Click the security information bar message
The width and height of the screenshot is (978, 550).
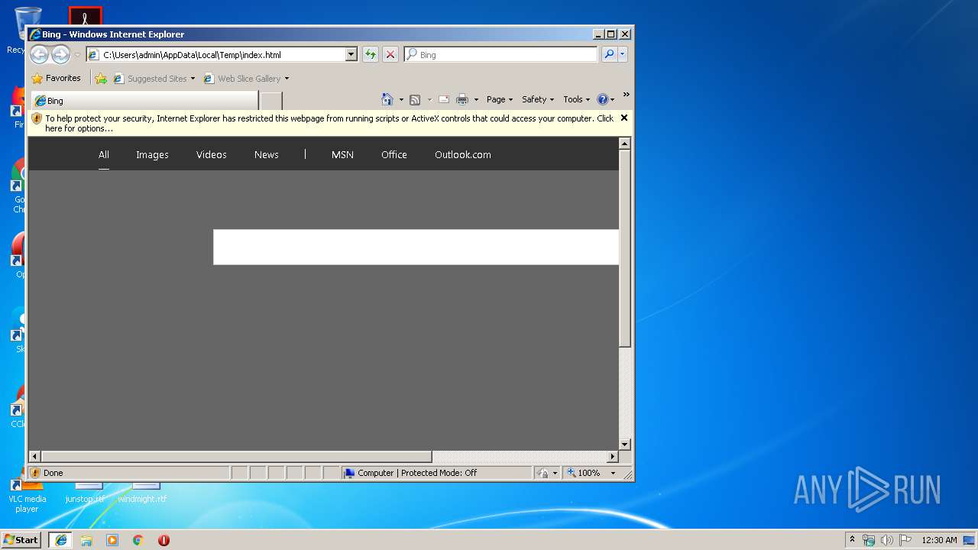pyautogui.click(x=329, y=123)
